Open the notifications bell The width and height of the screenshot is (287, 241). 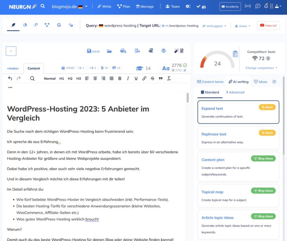point(266,6)
